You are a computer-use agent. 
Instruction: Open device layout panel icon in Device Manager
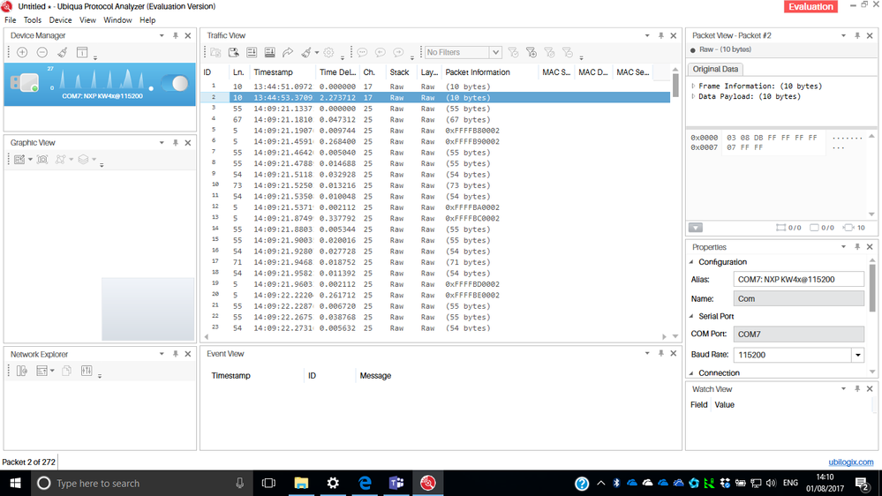coord(82,52)
